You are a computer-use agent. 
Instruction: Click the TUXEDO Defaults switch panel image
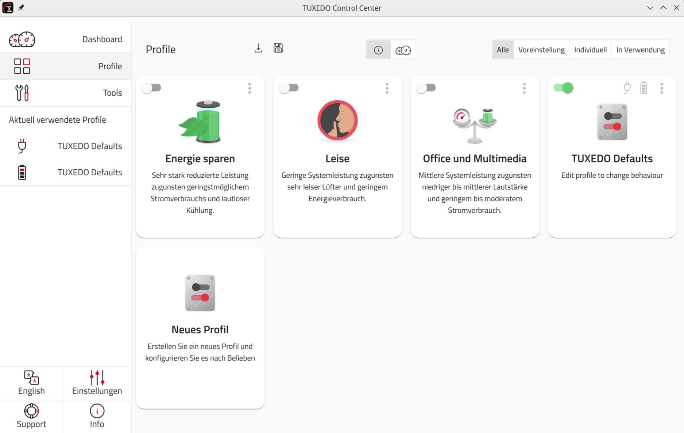[x=612, y=122]
